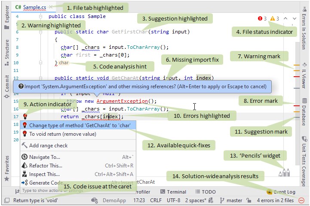310x206 pixels.
Task: Click the background tasks gear icon
Action: click(x=95, y=200)
